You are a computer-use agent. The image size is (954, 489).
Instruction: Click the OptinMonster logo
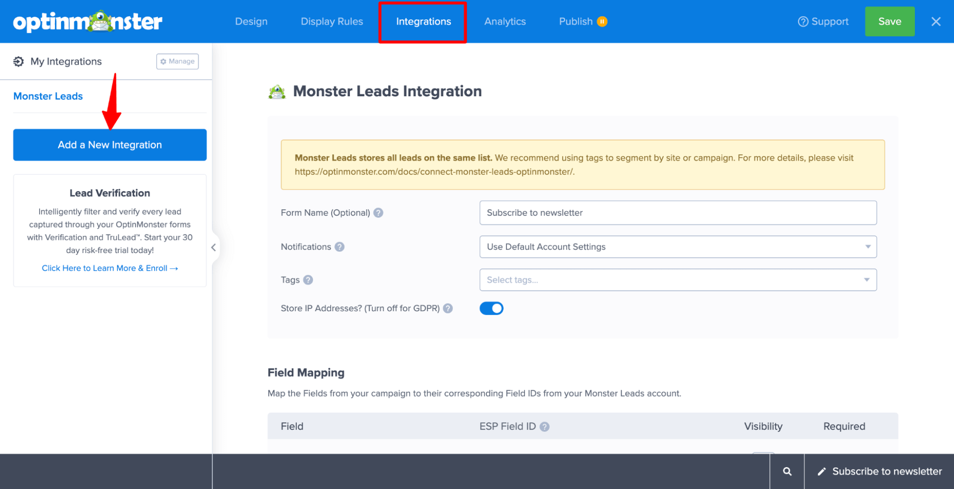(88, 21)
